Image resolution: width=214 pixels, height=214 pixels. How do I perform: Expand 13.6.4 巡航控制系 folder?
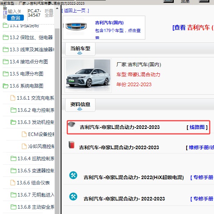(x=36, y=158)
